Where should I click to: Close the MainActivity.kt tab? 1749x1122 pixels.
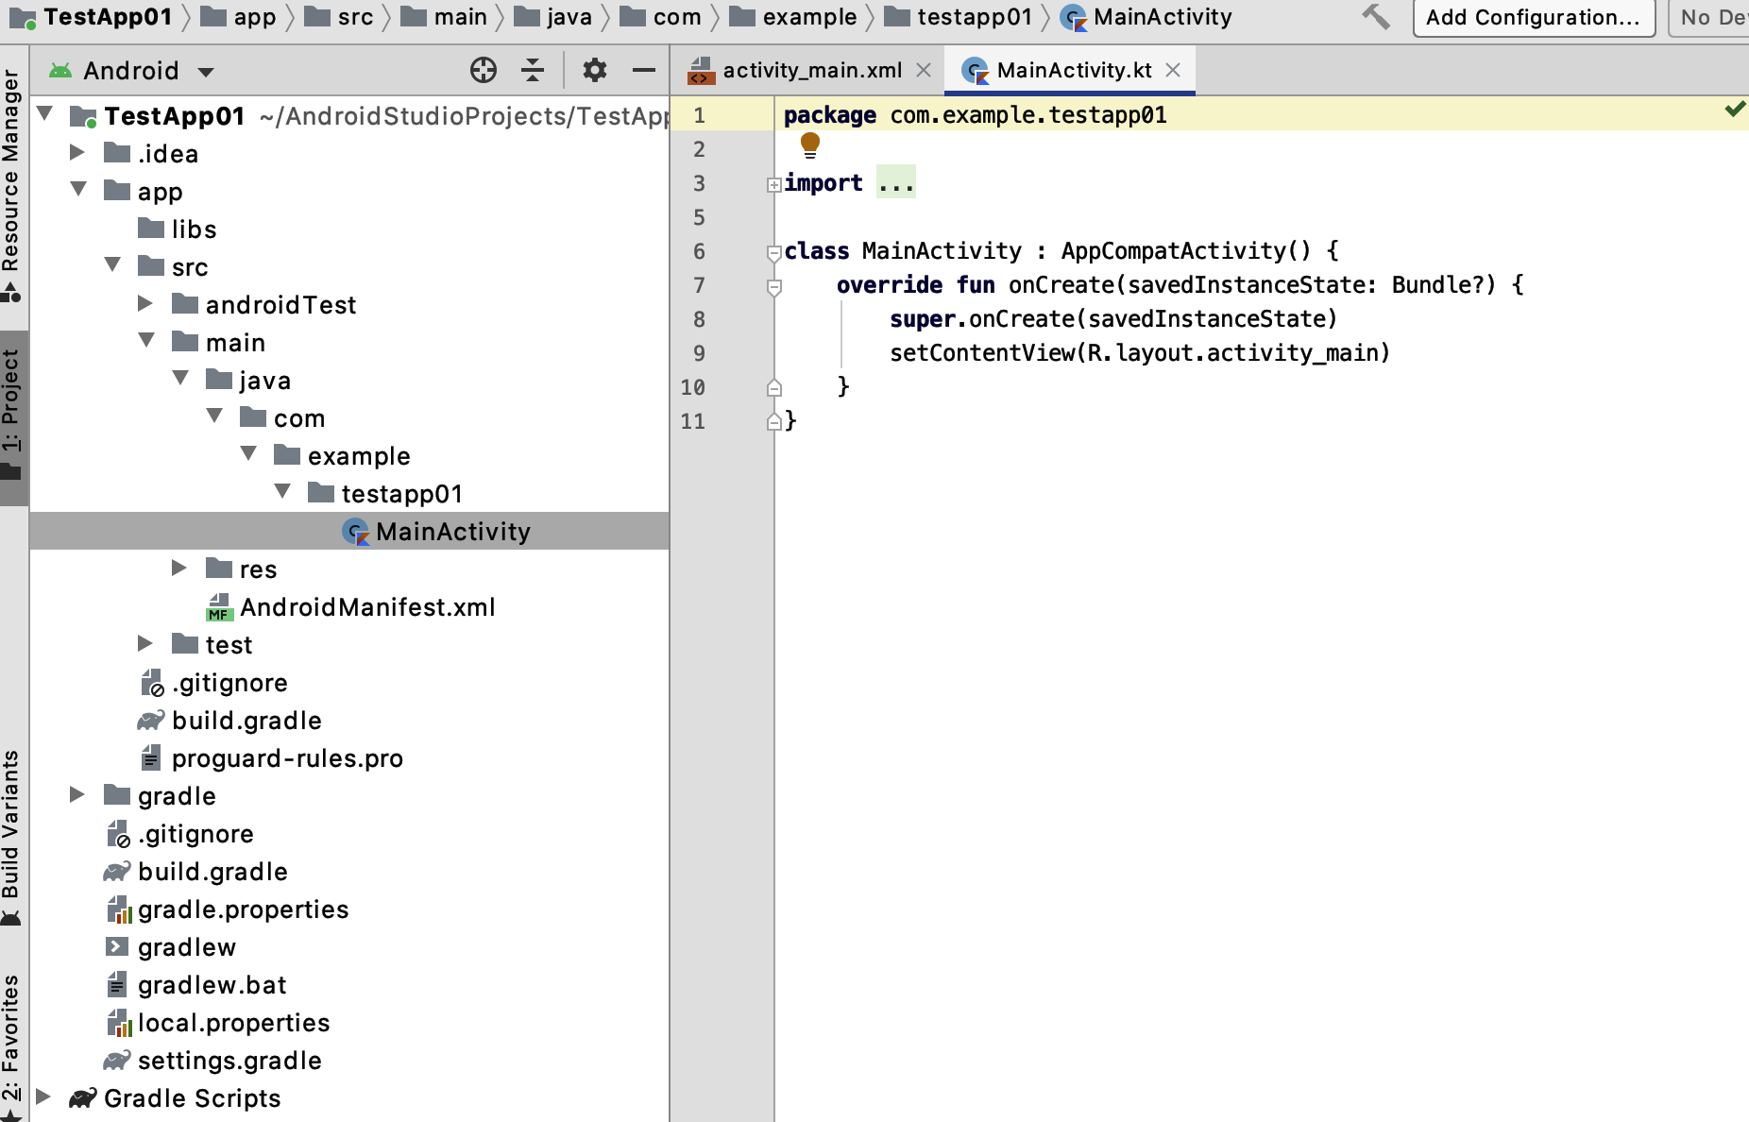tap(1173, 70)
